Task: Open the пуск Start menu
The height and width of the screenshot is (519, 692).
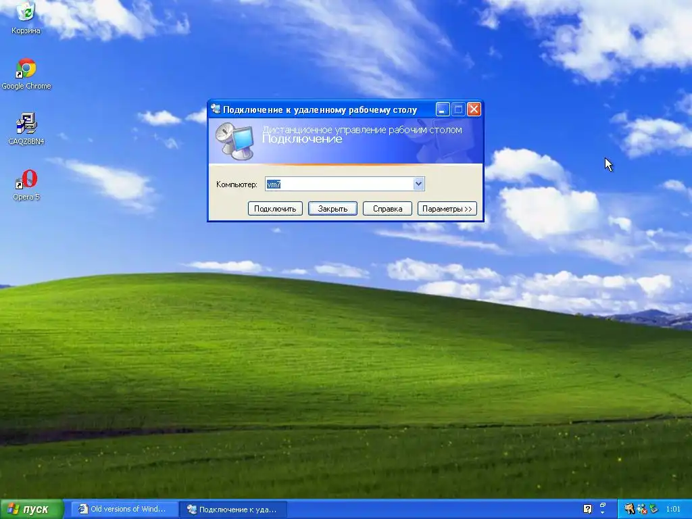Action: coord(32,509)
